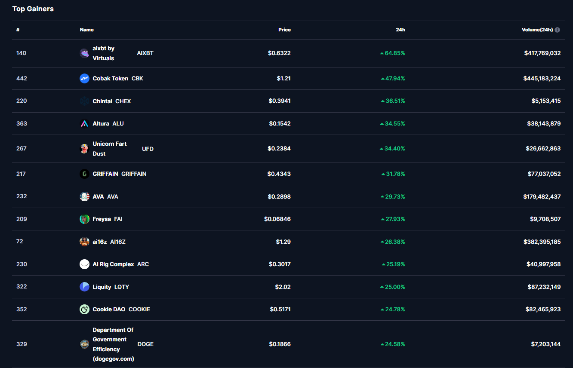This screenshot has width=573, height=368.
Task: Click the Altura coin logo
Action: [84, 123]
